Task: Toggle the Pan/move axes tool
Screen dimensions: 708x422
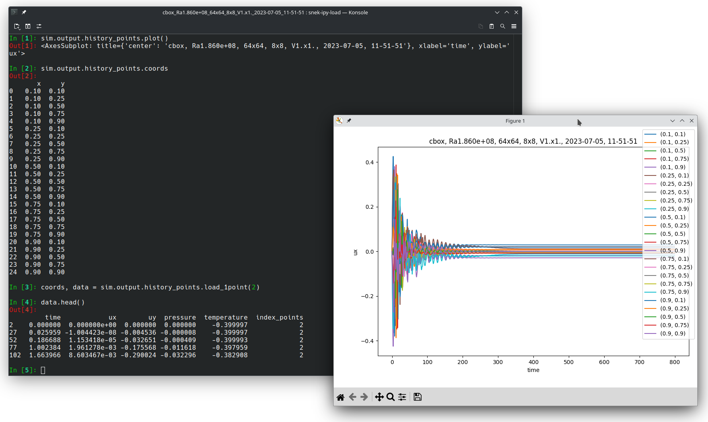Action: click(379, 397)
